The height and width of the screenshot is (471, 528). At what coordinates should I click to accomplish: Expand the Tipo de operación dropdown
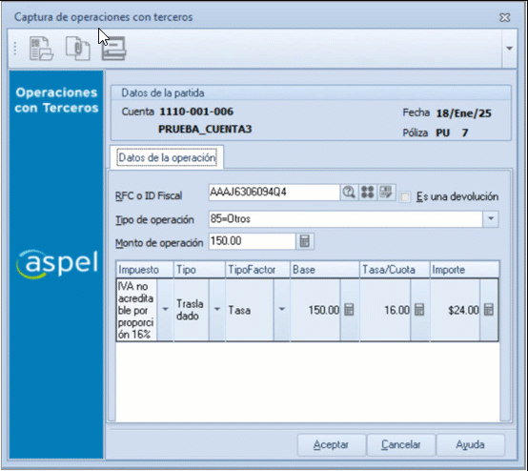[x=491, y=219]
